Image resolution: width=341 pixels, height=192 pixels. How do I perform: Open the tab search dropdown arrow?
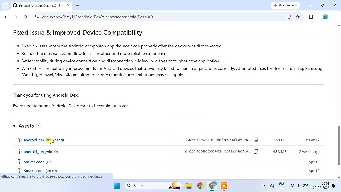5,5
